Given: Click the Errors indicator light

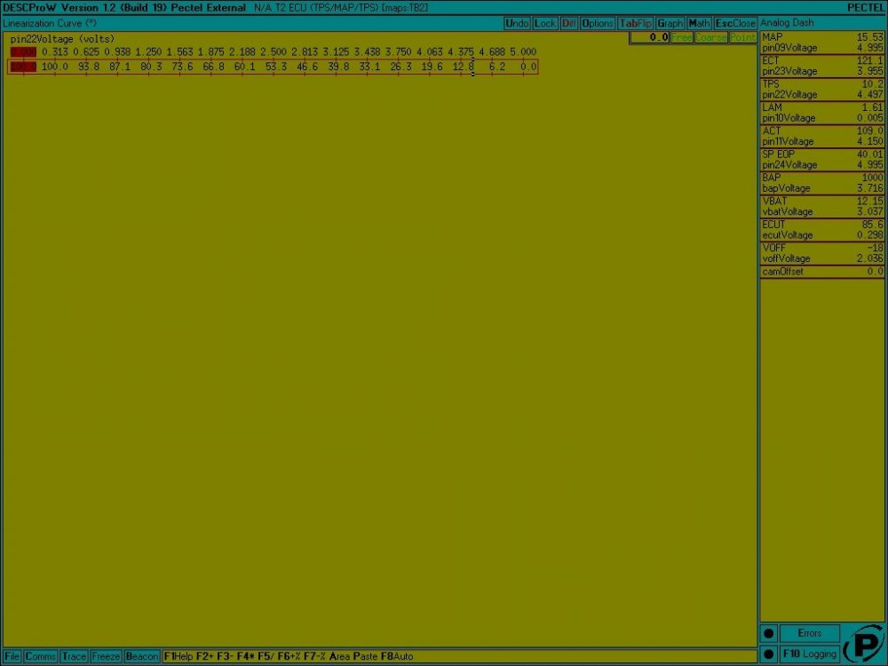Looking at the screenshot, I should (x=769, y=633).
